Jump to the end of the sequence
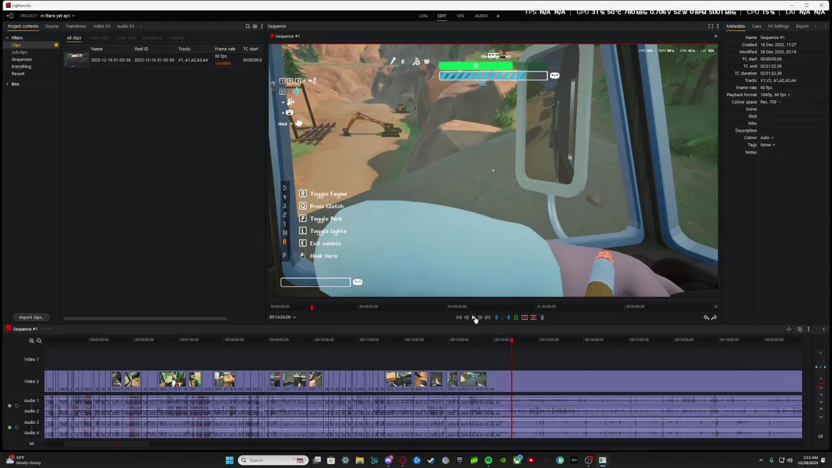The height and width of the screenshot is (468, 832). 487,317
